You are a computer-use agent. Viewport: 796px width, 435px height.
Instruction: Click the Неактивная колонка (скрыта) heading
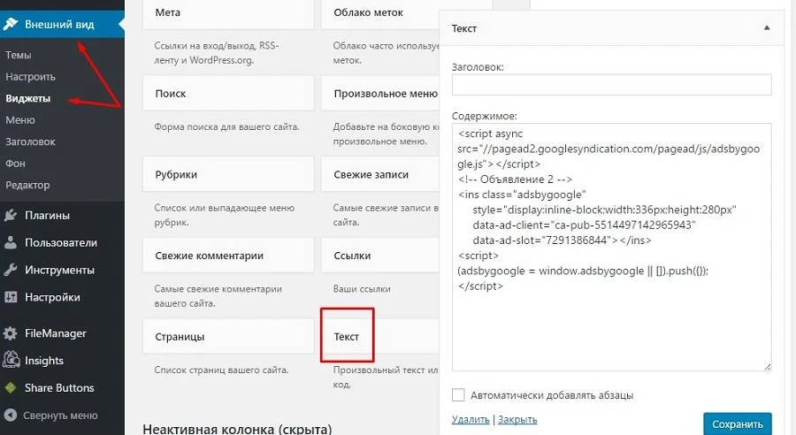click(237, 429)
